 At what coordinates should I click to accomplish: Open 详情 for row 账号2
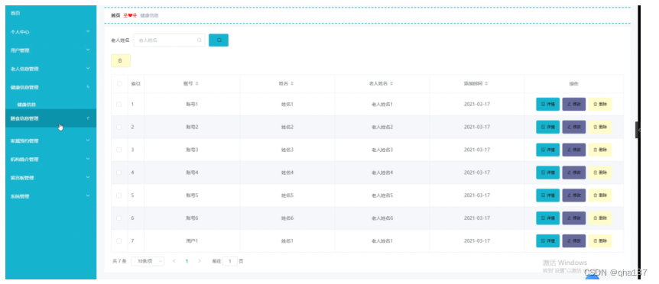pyautogui.click(x=547, y=127)
